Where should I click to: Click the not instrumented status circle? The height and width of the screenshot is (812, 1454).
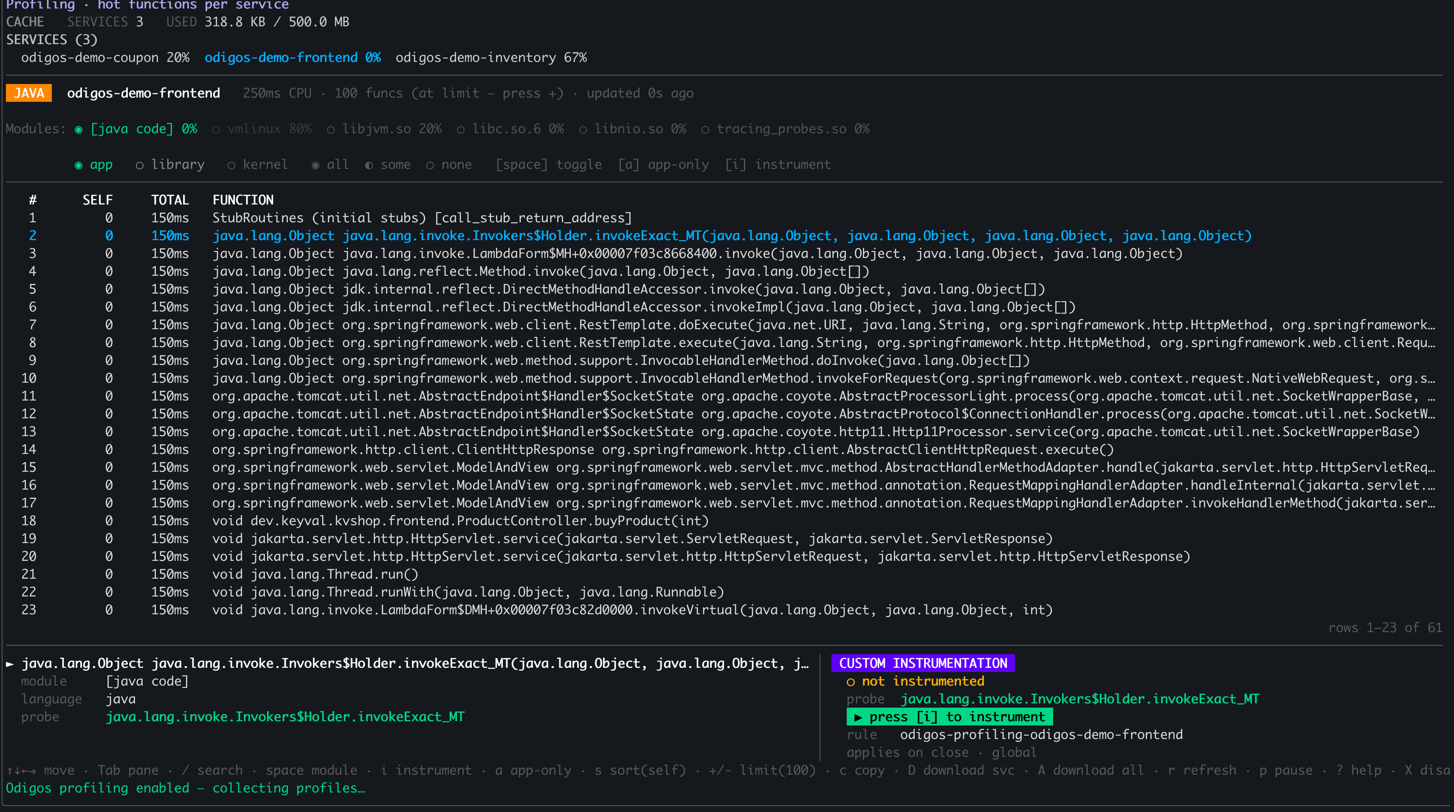click(x=851, y=682)
